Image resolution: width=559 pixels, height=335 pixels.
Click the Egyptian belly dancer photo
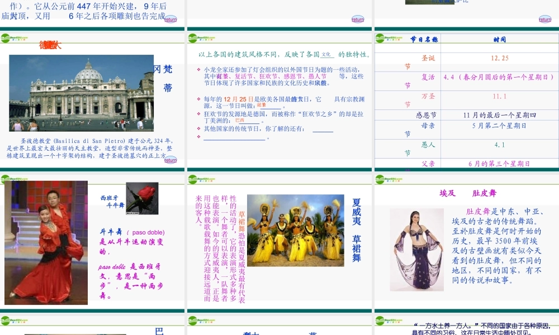click(416, 250)
